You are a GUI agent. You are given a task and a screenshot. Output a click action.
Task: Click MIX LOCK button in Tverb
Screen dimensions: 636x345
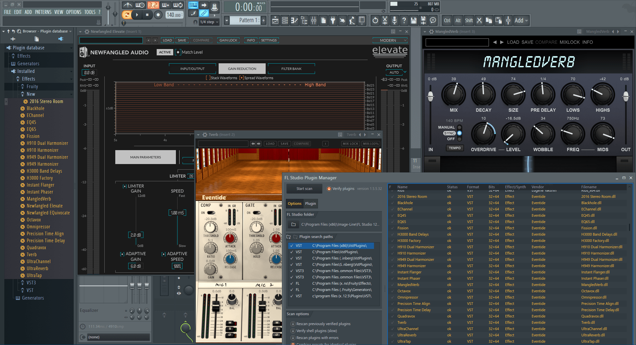(350, 144)
